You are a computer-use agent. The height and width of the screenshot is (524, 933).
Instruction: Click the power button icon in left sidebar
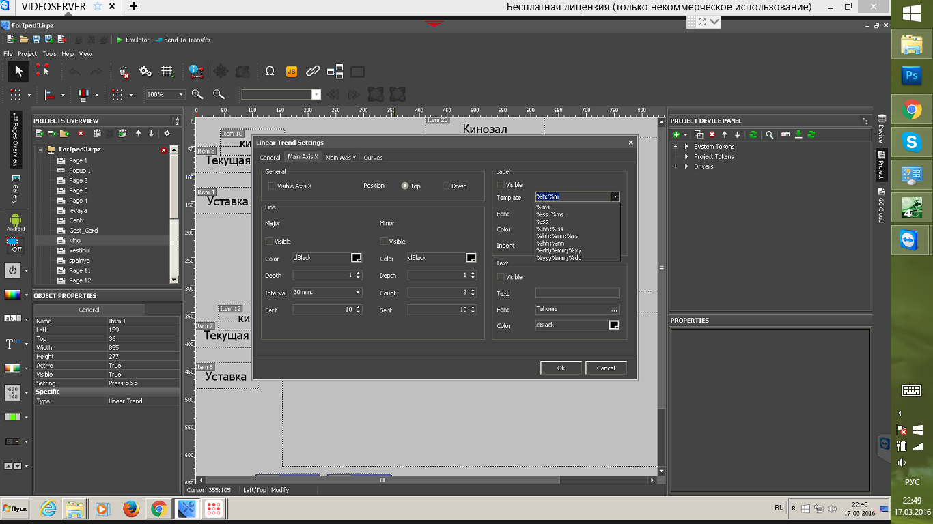[x=13, y=270]
